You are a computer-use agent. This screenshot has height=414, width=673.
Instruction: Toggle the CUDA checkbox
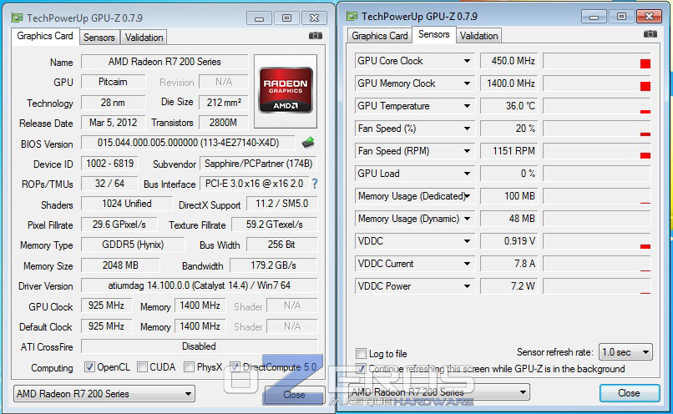point(142,366)
